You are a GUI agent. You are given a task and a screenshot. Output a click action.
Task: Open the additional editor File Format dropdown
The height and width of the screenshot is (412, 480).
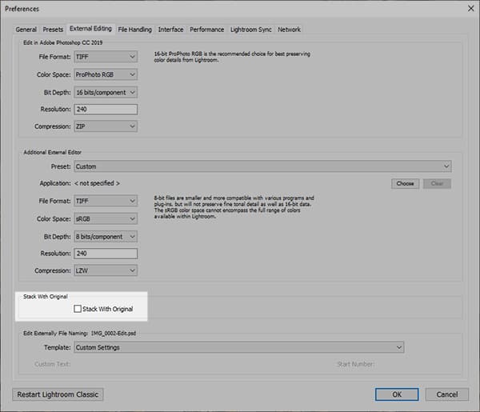106,201
